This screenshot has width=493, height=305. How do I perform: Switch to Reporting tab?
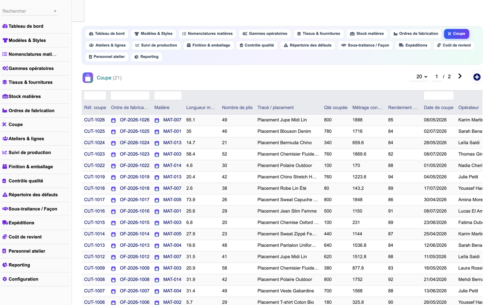[x=146, y=57]
